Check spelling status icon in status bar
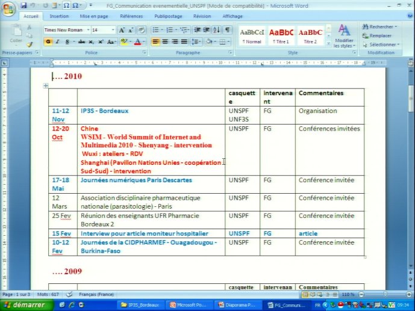The image size is (415, 311). tap(69, 294)
